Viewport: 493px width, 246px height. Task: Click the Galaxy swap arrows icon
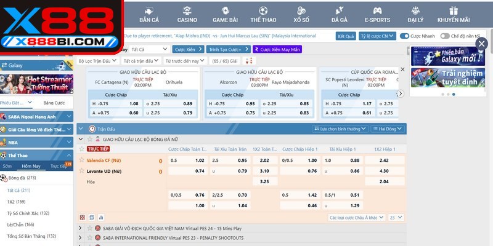(x=4, y=65)
